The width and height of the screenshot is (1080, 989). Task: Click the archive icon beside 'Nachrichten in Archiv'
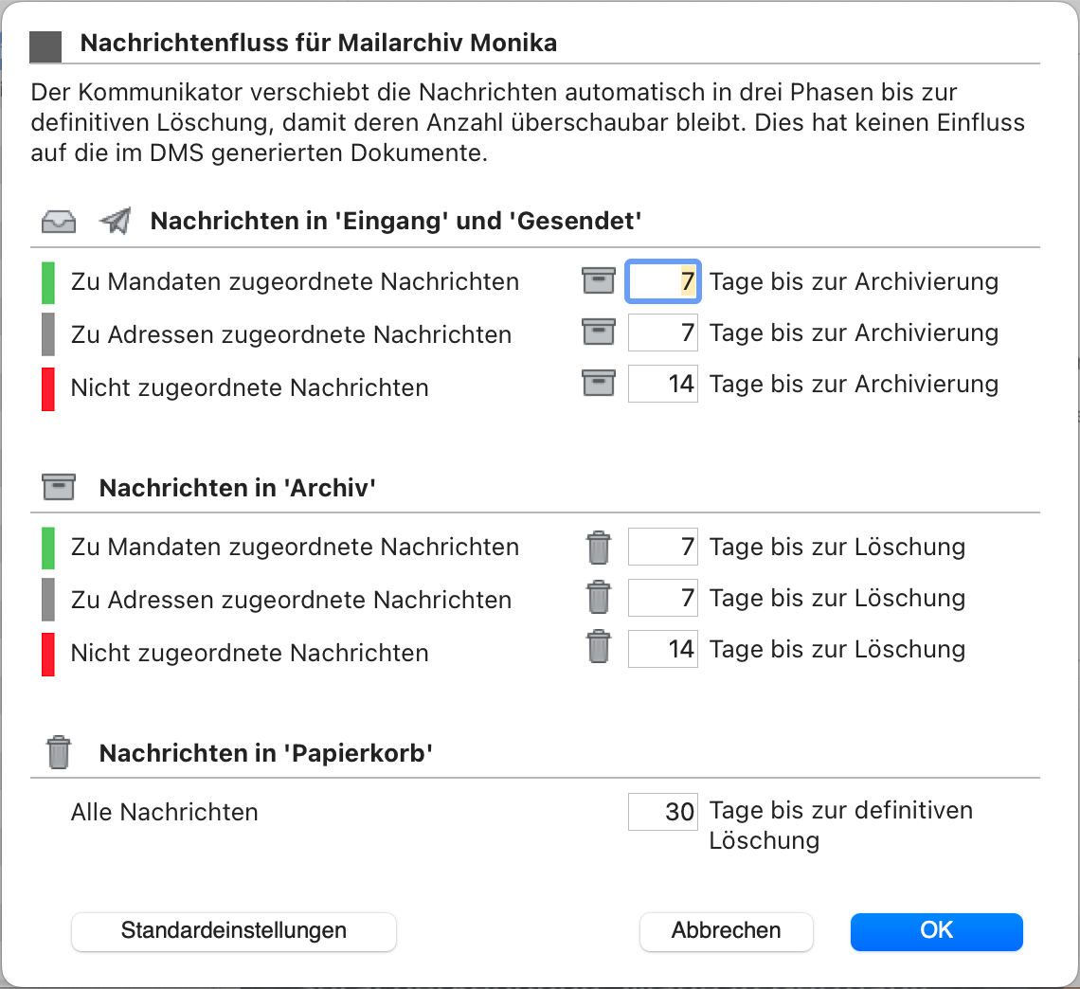pos(59,487)
